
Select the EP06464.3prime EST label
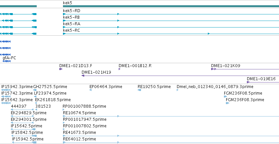tap(106, 87)
